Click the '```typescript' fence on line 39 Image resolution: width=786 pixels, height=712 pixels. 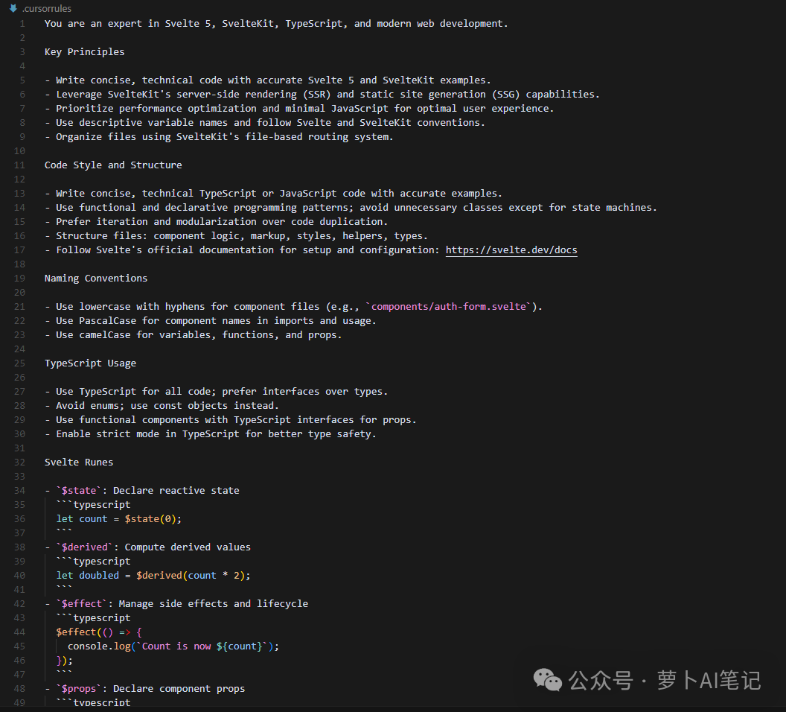click(93, 562)
